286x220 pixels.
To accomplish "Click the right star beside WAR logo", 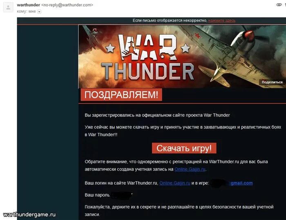I will click(185, 48).
